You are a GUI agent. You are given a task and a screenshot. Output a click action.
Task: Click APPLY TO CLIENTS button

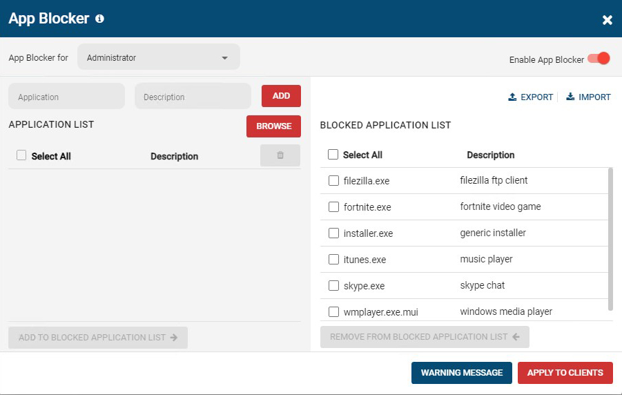(x=565, y=373)
